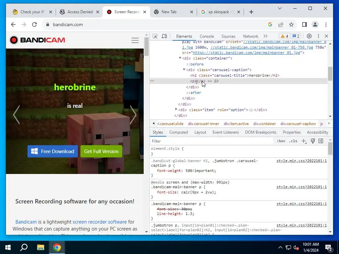The height and width of the screenshot is (254, 339).
Task: Click the Bandicam text link in paragraph
Action: [x=26, y=222]
